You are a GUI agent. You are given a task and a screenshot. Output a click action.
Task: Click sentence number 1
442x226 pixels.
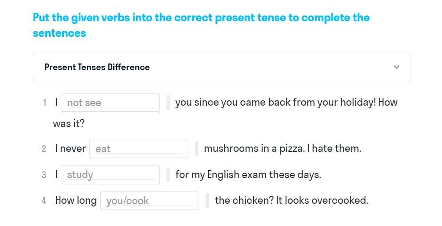pyautogui.click(x=44, y=103)
